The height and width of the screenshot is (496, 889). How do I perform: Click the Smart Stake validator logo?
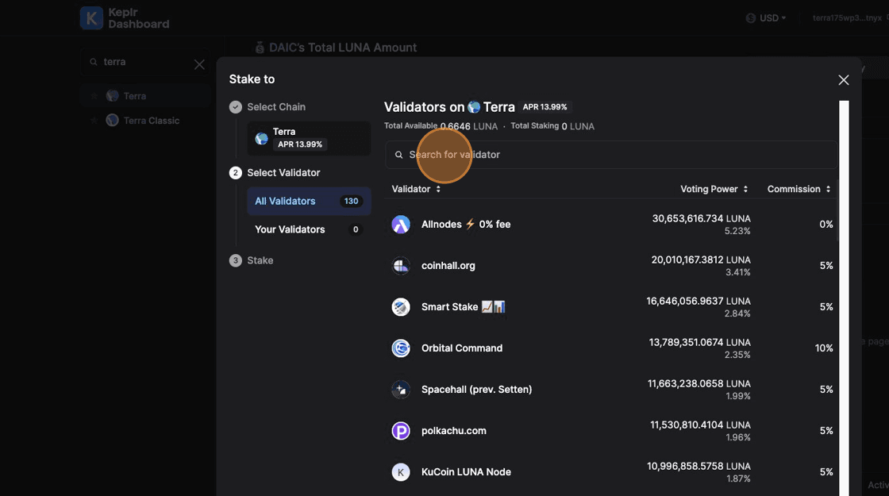[401, 307]
